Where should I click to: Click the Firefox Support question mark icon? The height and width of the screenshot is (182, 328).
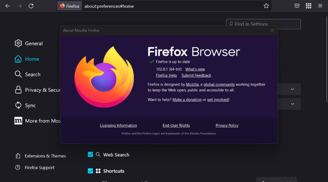[18, 167]
